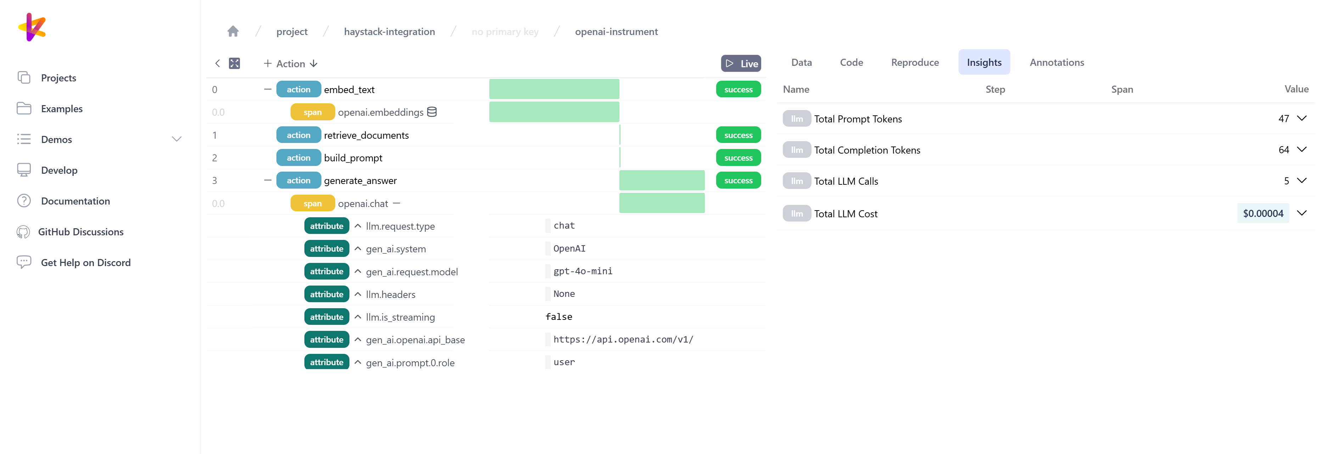Screen dimensions: 1331x454
Task: Click the back chevron above the trace list
Action: (x=217, y=63)
